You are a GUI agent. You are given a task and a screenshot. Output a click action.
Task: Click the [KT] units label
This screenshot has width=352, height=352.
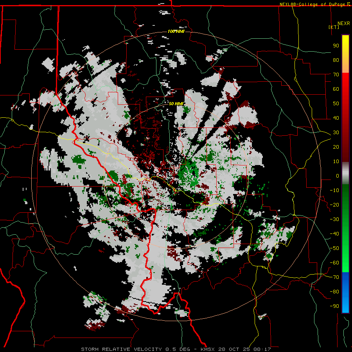[334, 27]
